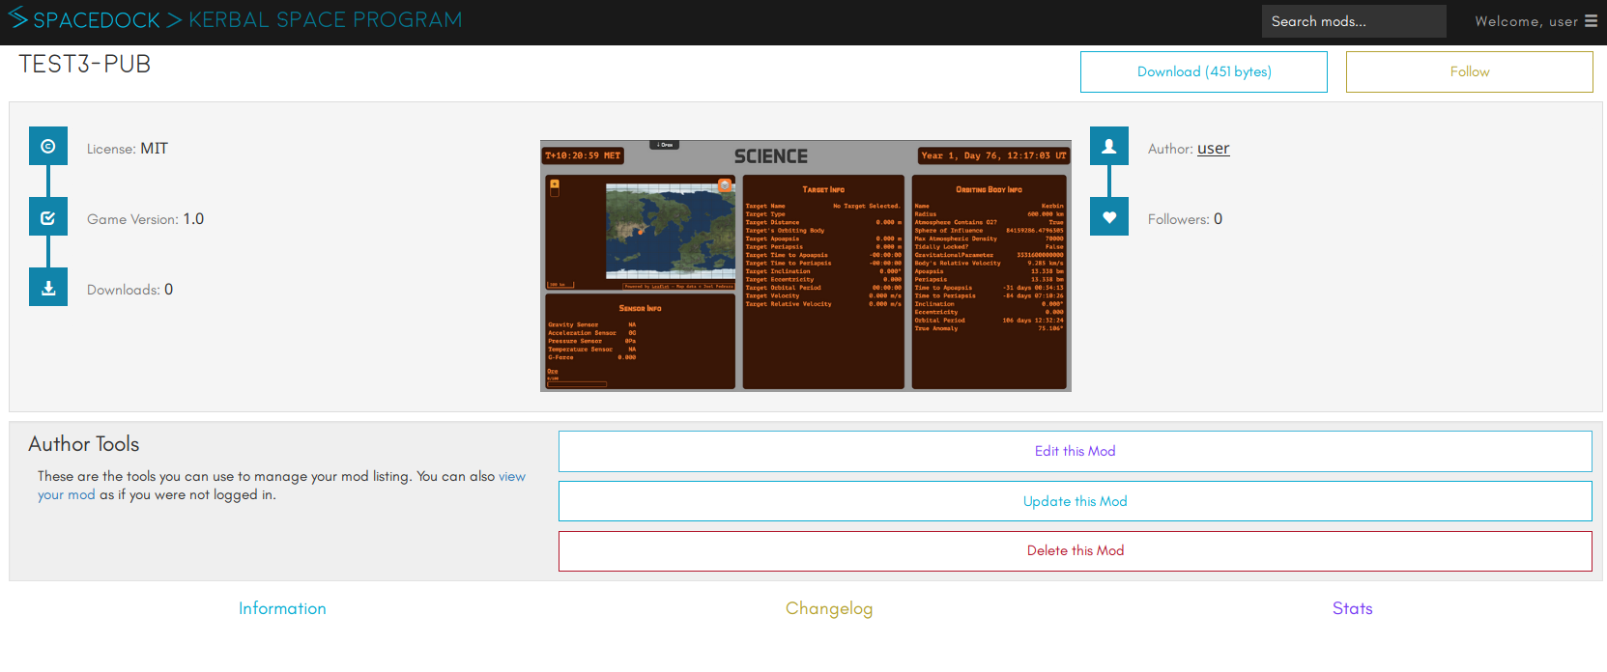1607x672 pixels.
Task: Open the SCIENCE mod screenshot image
Action: tap(806, 266)
